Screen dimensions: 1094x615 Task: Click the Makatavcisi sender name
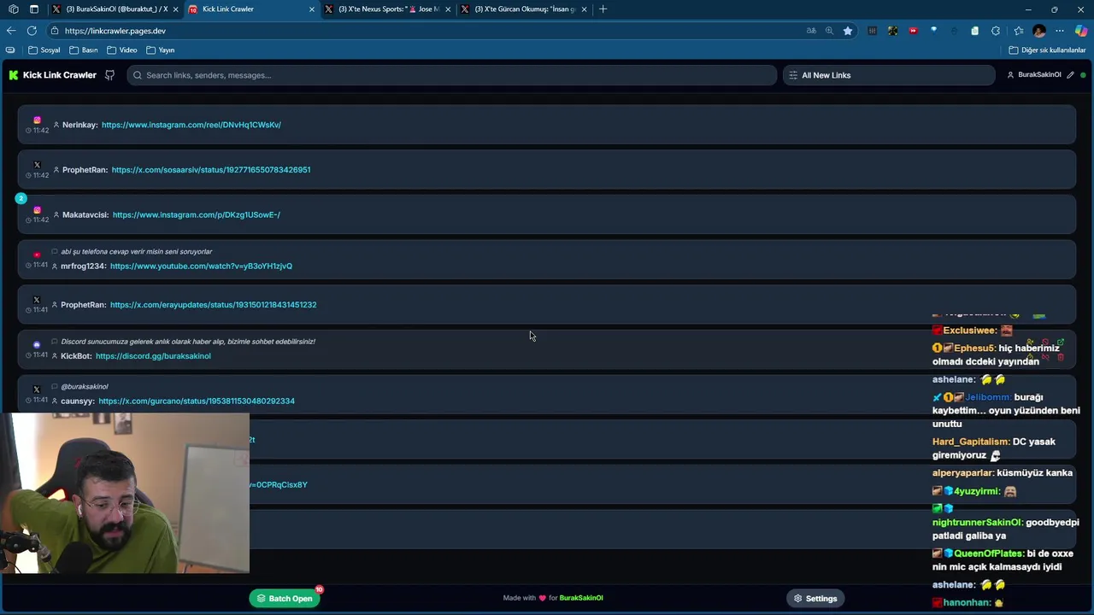coord(85,215)
